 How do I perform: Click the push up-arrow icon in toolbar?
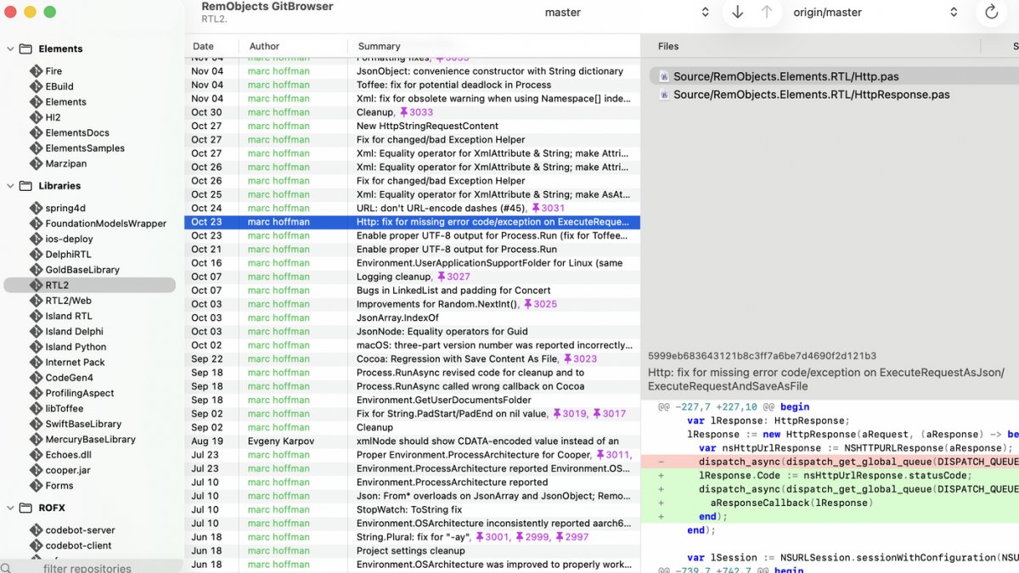(766, 12)
